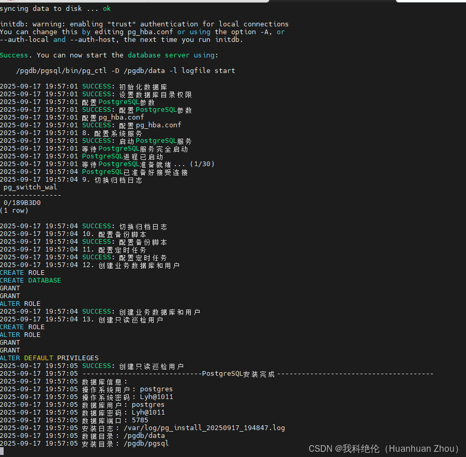This screenshot has width=466, height=457.
Task: Click the initdb trust authentication warning line
Action: coord(144,24)
